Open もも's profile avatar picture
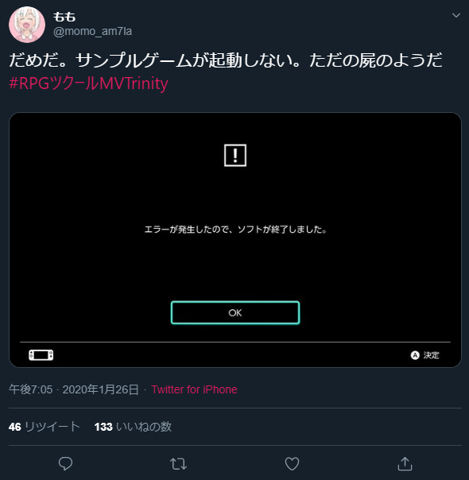 27,25
